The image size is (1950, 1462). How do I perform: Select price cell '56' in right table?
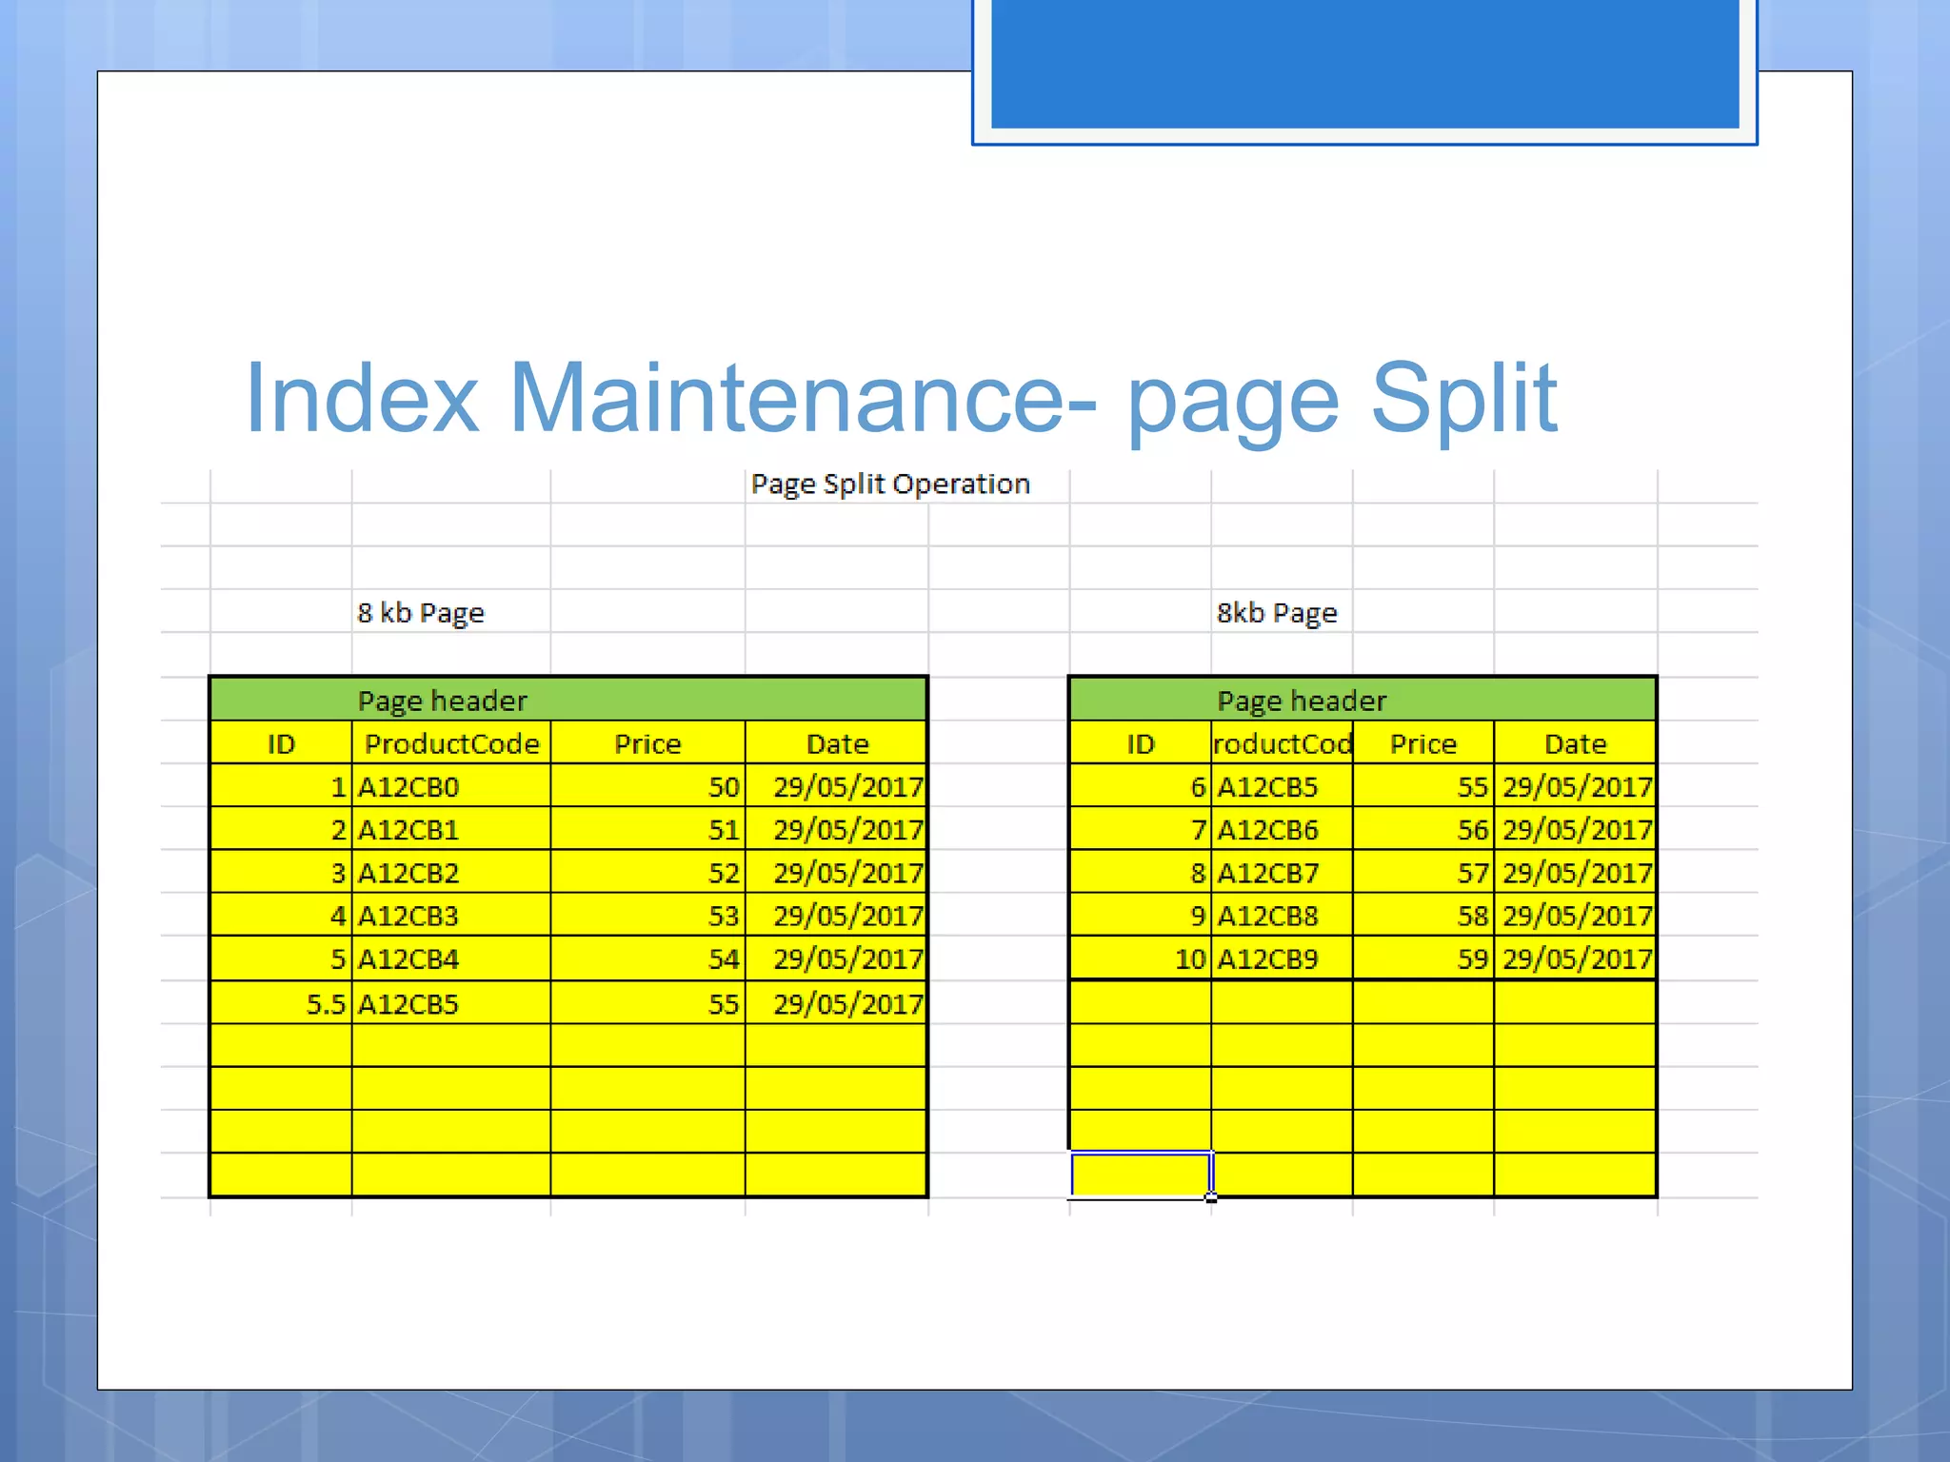point(1423,829)
